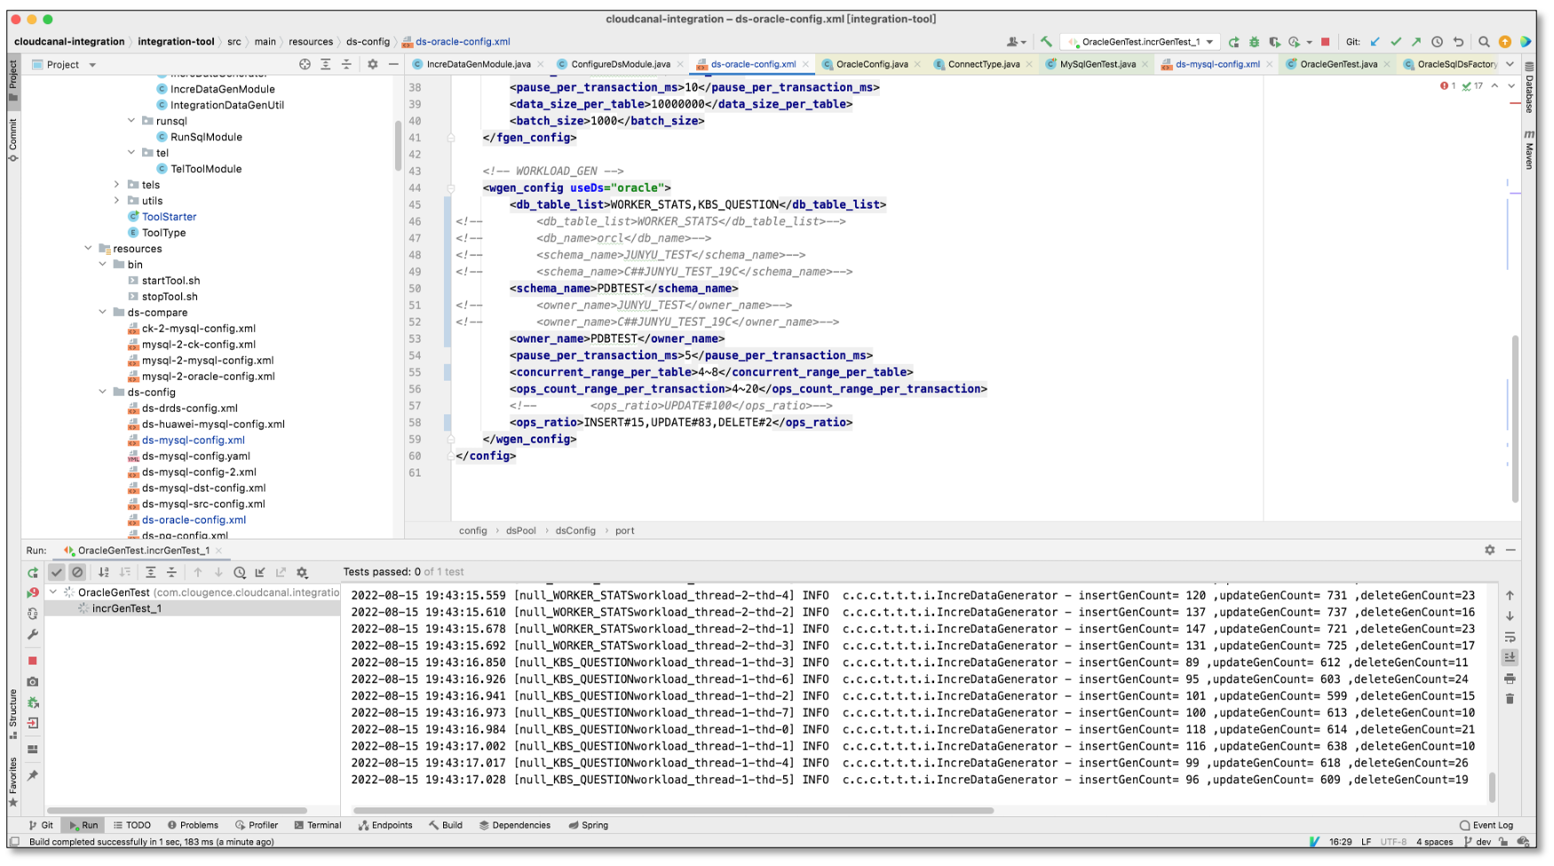This screenshot has width=1554, height=866.
Task: Switch to the ds-mysql-config.xml editor tab
Action: coord(1217,64)
